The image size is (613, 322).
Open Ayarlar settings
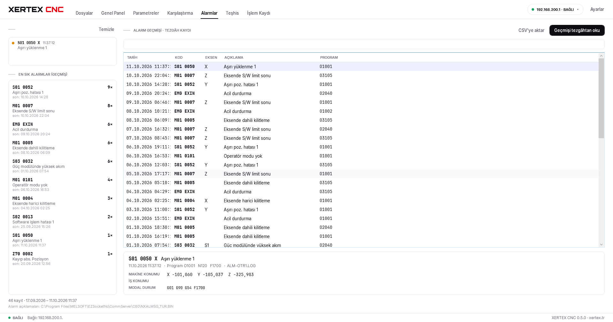(x=597, y=9)
